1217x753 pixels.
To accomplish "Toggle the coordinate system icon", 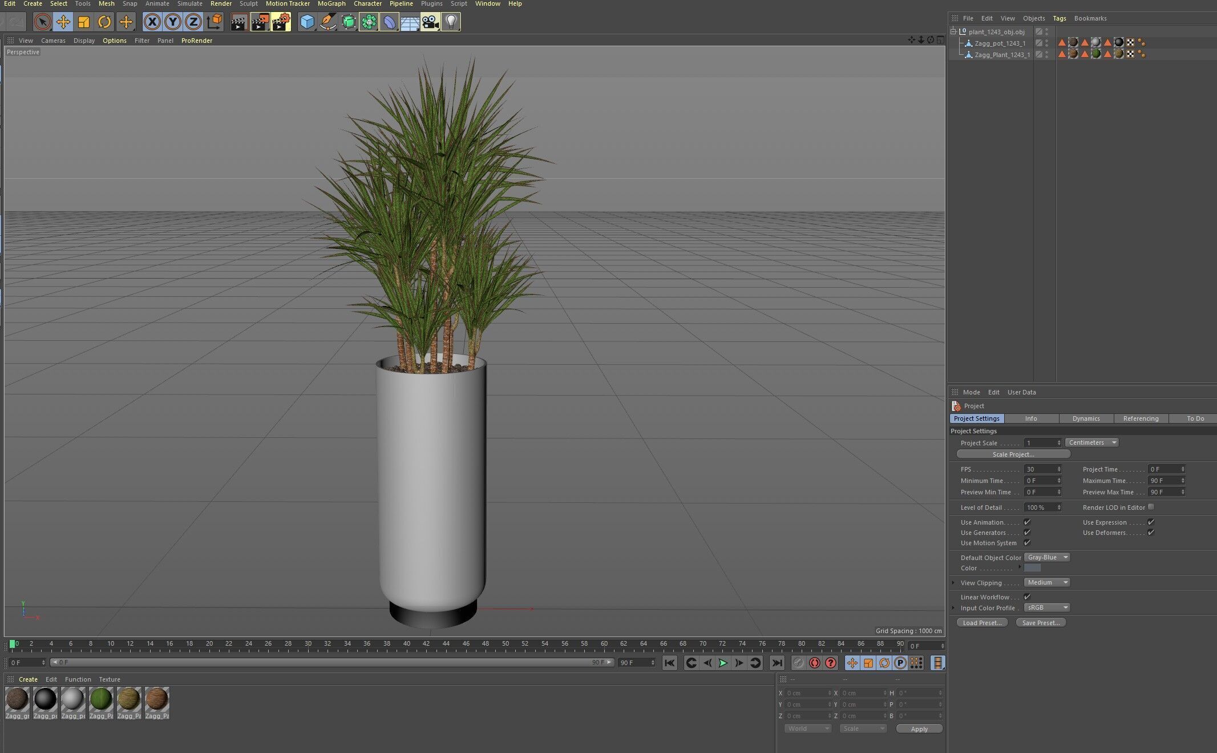I will click(214, 22).
